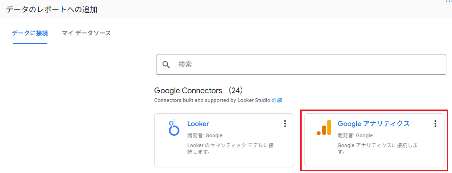452x173 pixels.
Task: Click the データのレポートへの追加 dialog title
Action: tap(51, 9)
